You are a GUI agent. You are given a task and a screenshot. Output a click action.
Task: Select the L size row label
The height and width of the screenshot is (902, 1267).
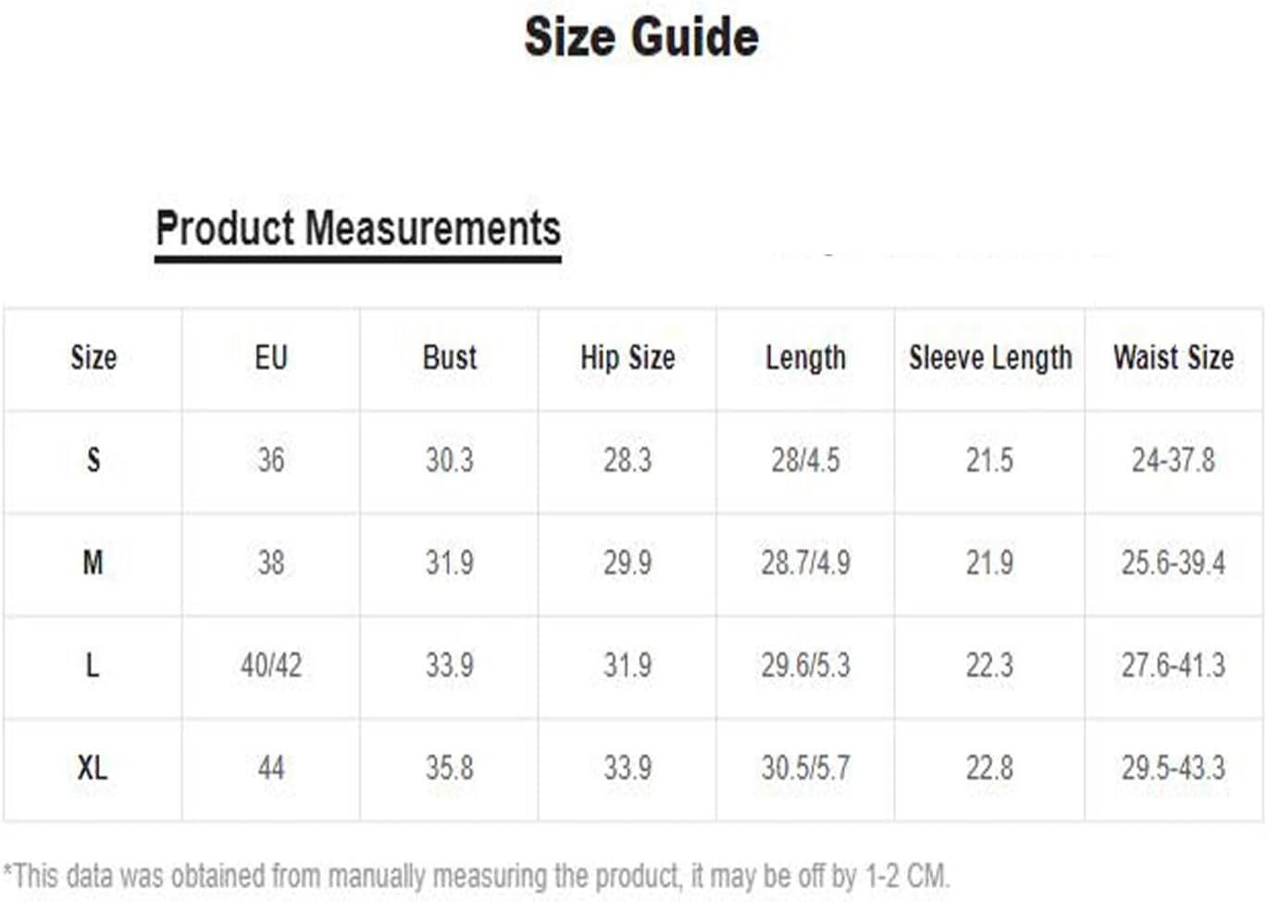click(x=93, y=665)
